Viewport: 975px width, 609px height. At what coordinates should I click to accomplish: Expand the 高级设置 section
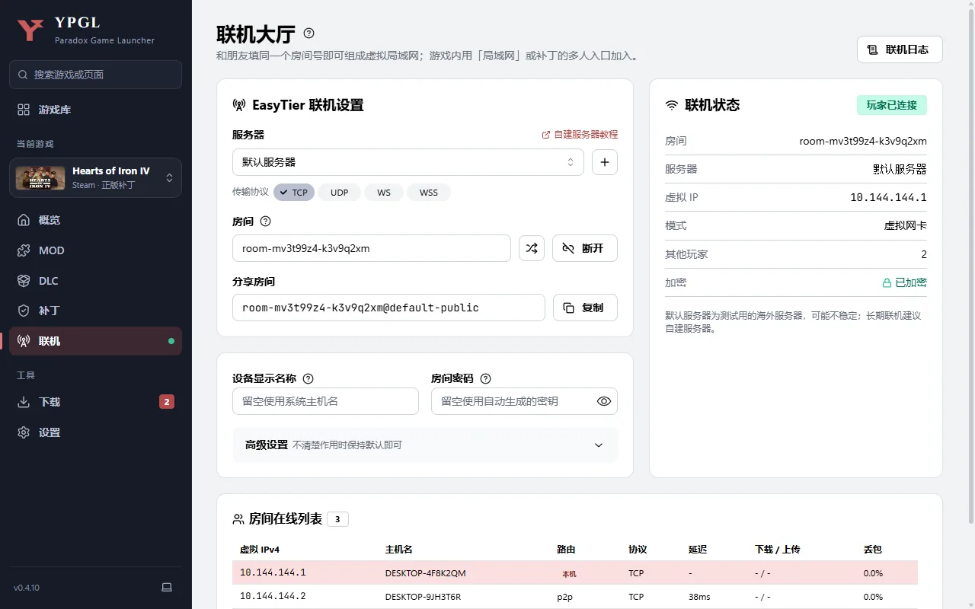pyautogui.click(x=425, y=445)
